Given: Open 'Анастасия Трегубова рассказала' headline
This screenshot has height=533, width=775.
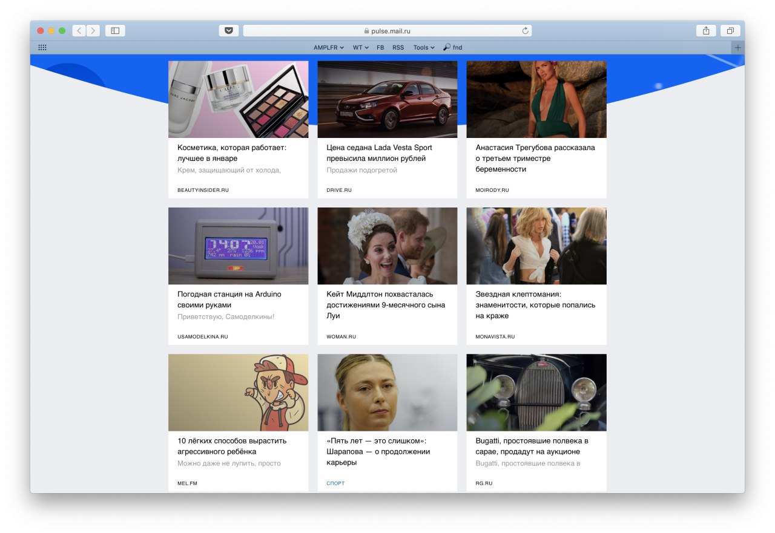Looking at the screenshot, I should pos(535,159).
